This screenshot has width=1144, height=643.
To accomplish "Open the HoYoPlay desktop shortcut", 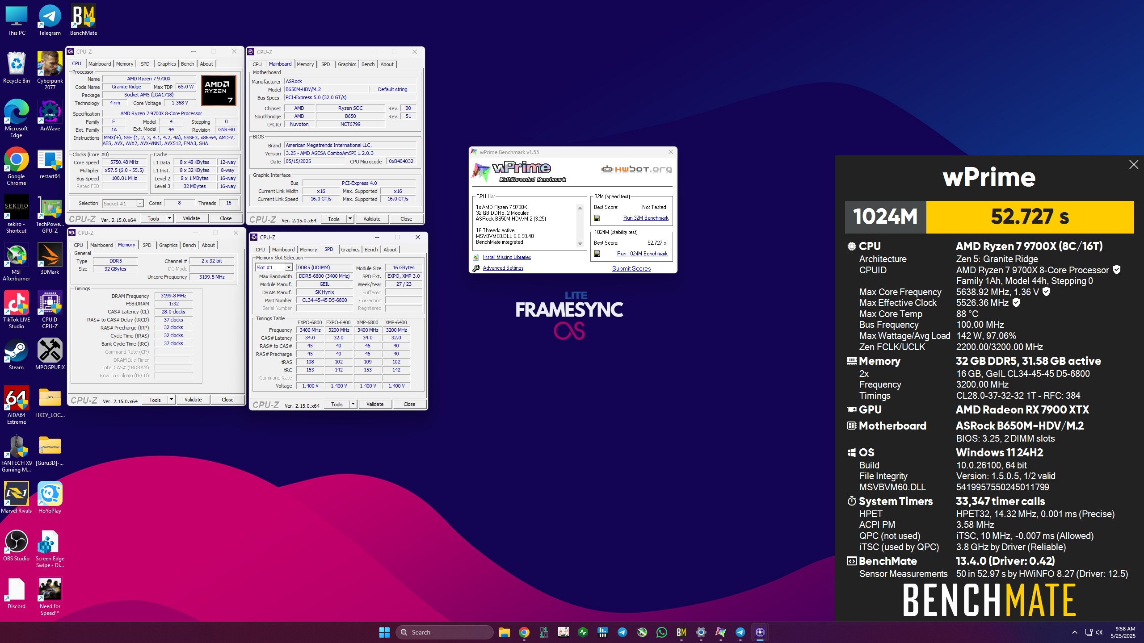I will click(x=50, y=497).
